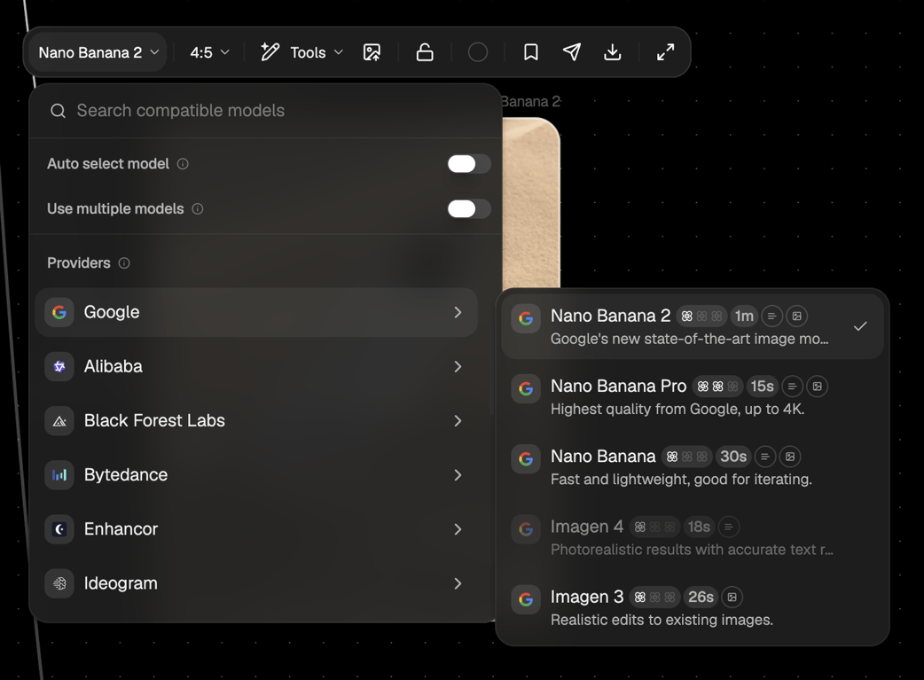Expand the Black Forest Labs chevron arrow
This screenshot has width=924, height=680.
coord(458,421)
